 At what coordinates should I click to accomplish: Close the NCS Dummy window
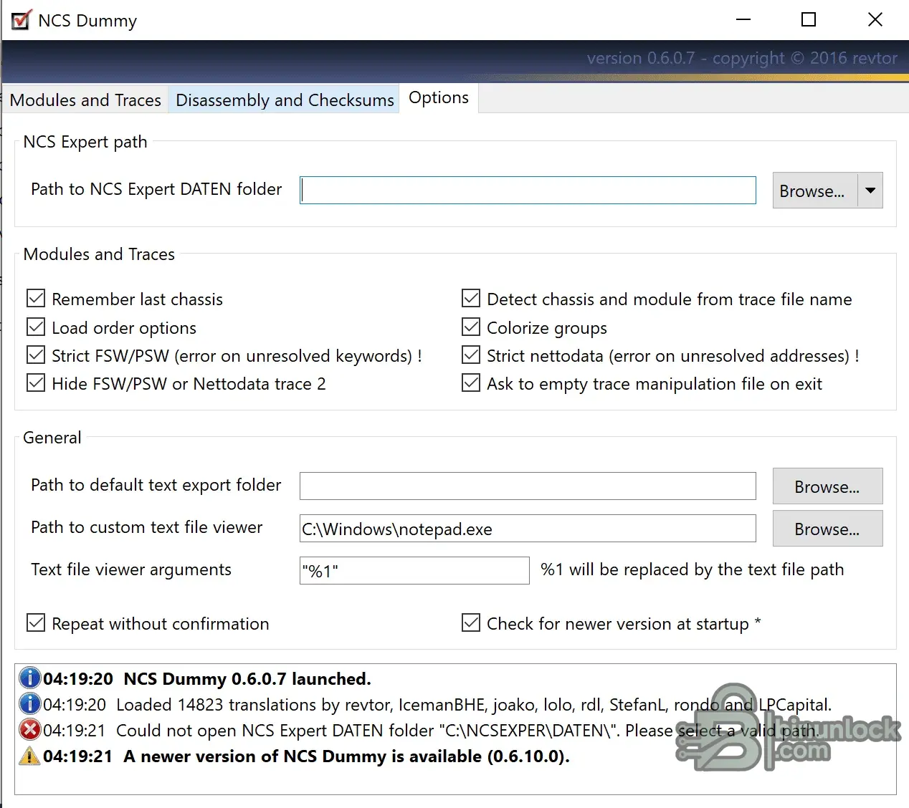(x=875, y=20)
